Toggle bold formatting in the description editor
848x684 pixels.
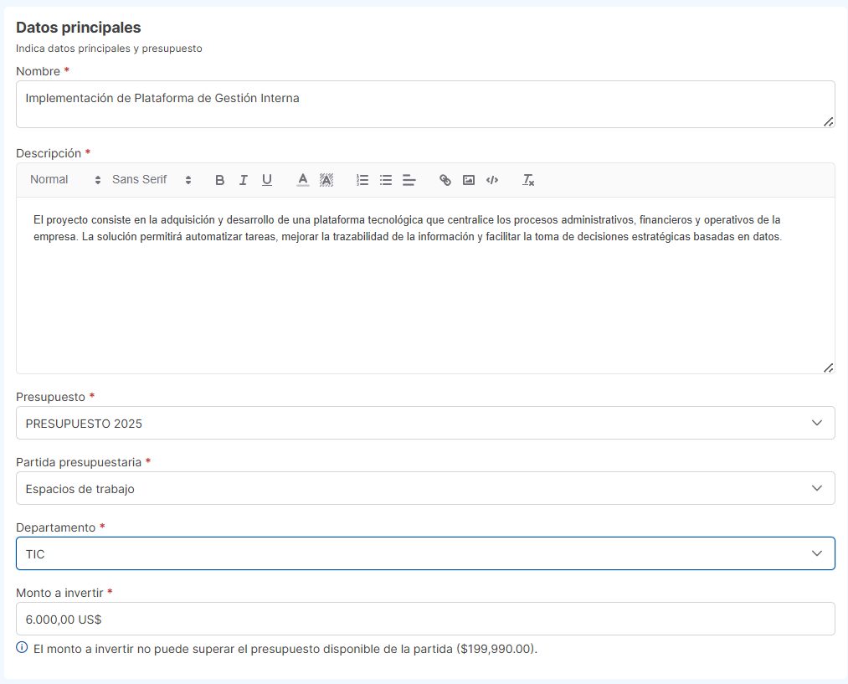219,179
